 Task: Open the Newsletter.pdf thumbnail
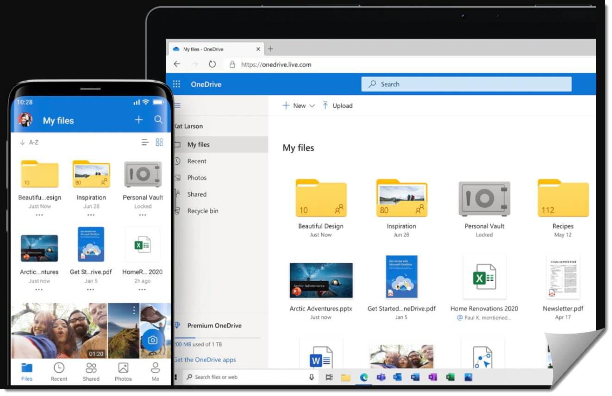coord(563,277)
